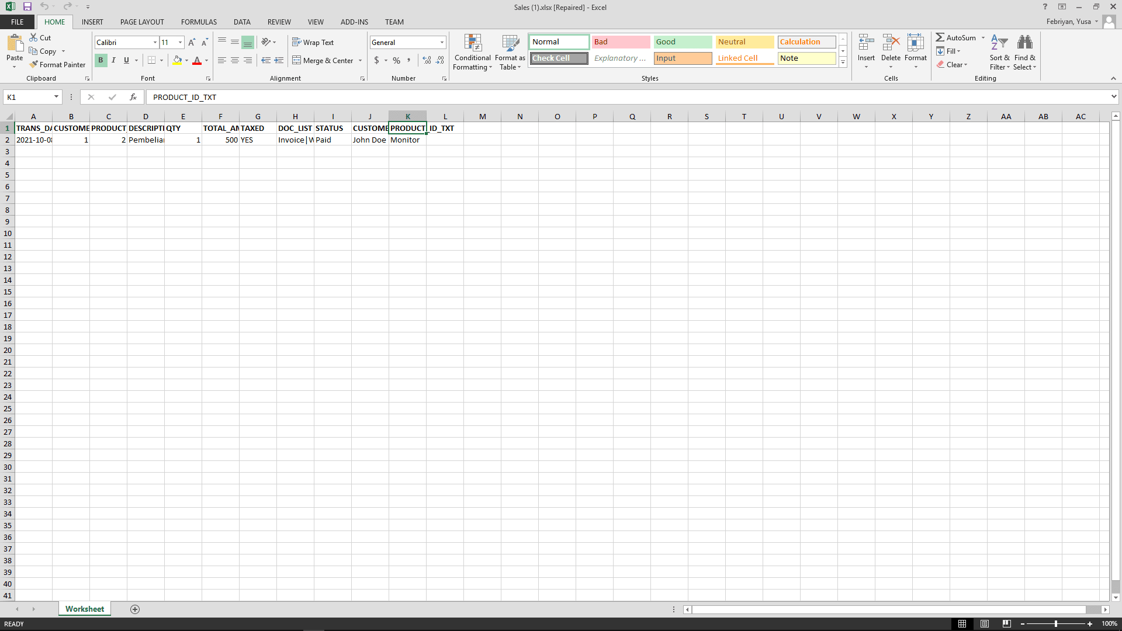The width and height of the screenshot is (1122, 631).
Task: Click the Format Painter brush icon
Action: point(34,65)
